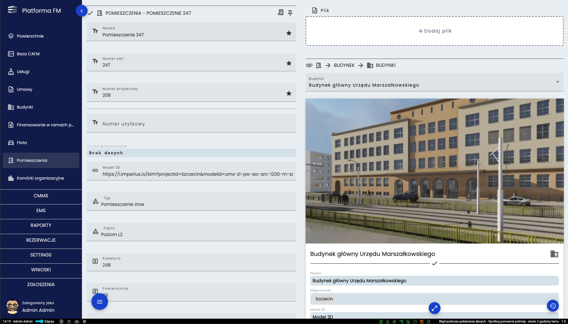Click the building icon before BUDYNKI
568x324 pixels.
click(x=370, y=65)
